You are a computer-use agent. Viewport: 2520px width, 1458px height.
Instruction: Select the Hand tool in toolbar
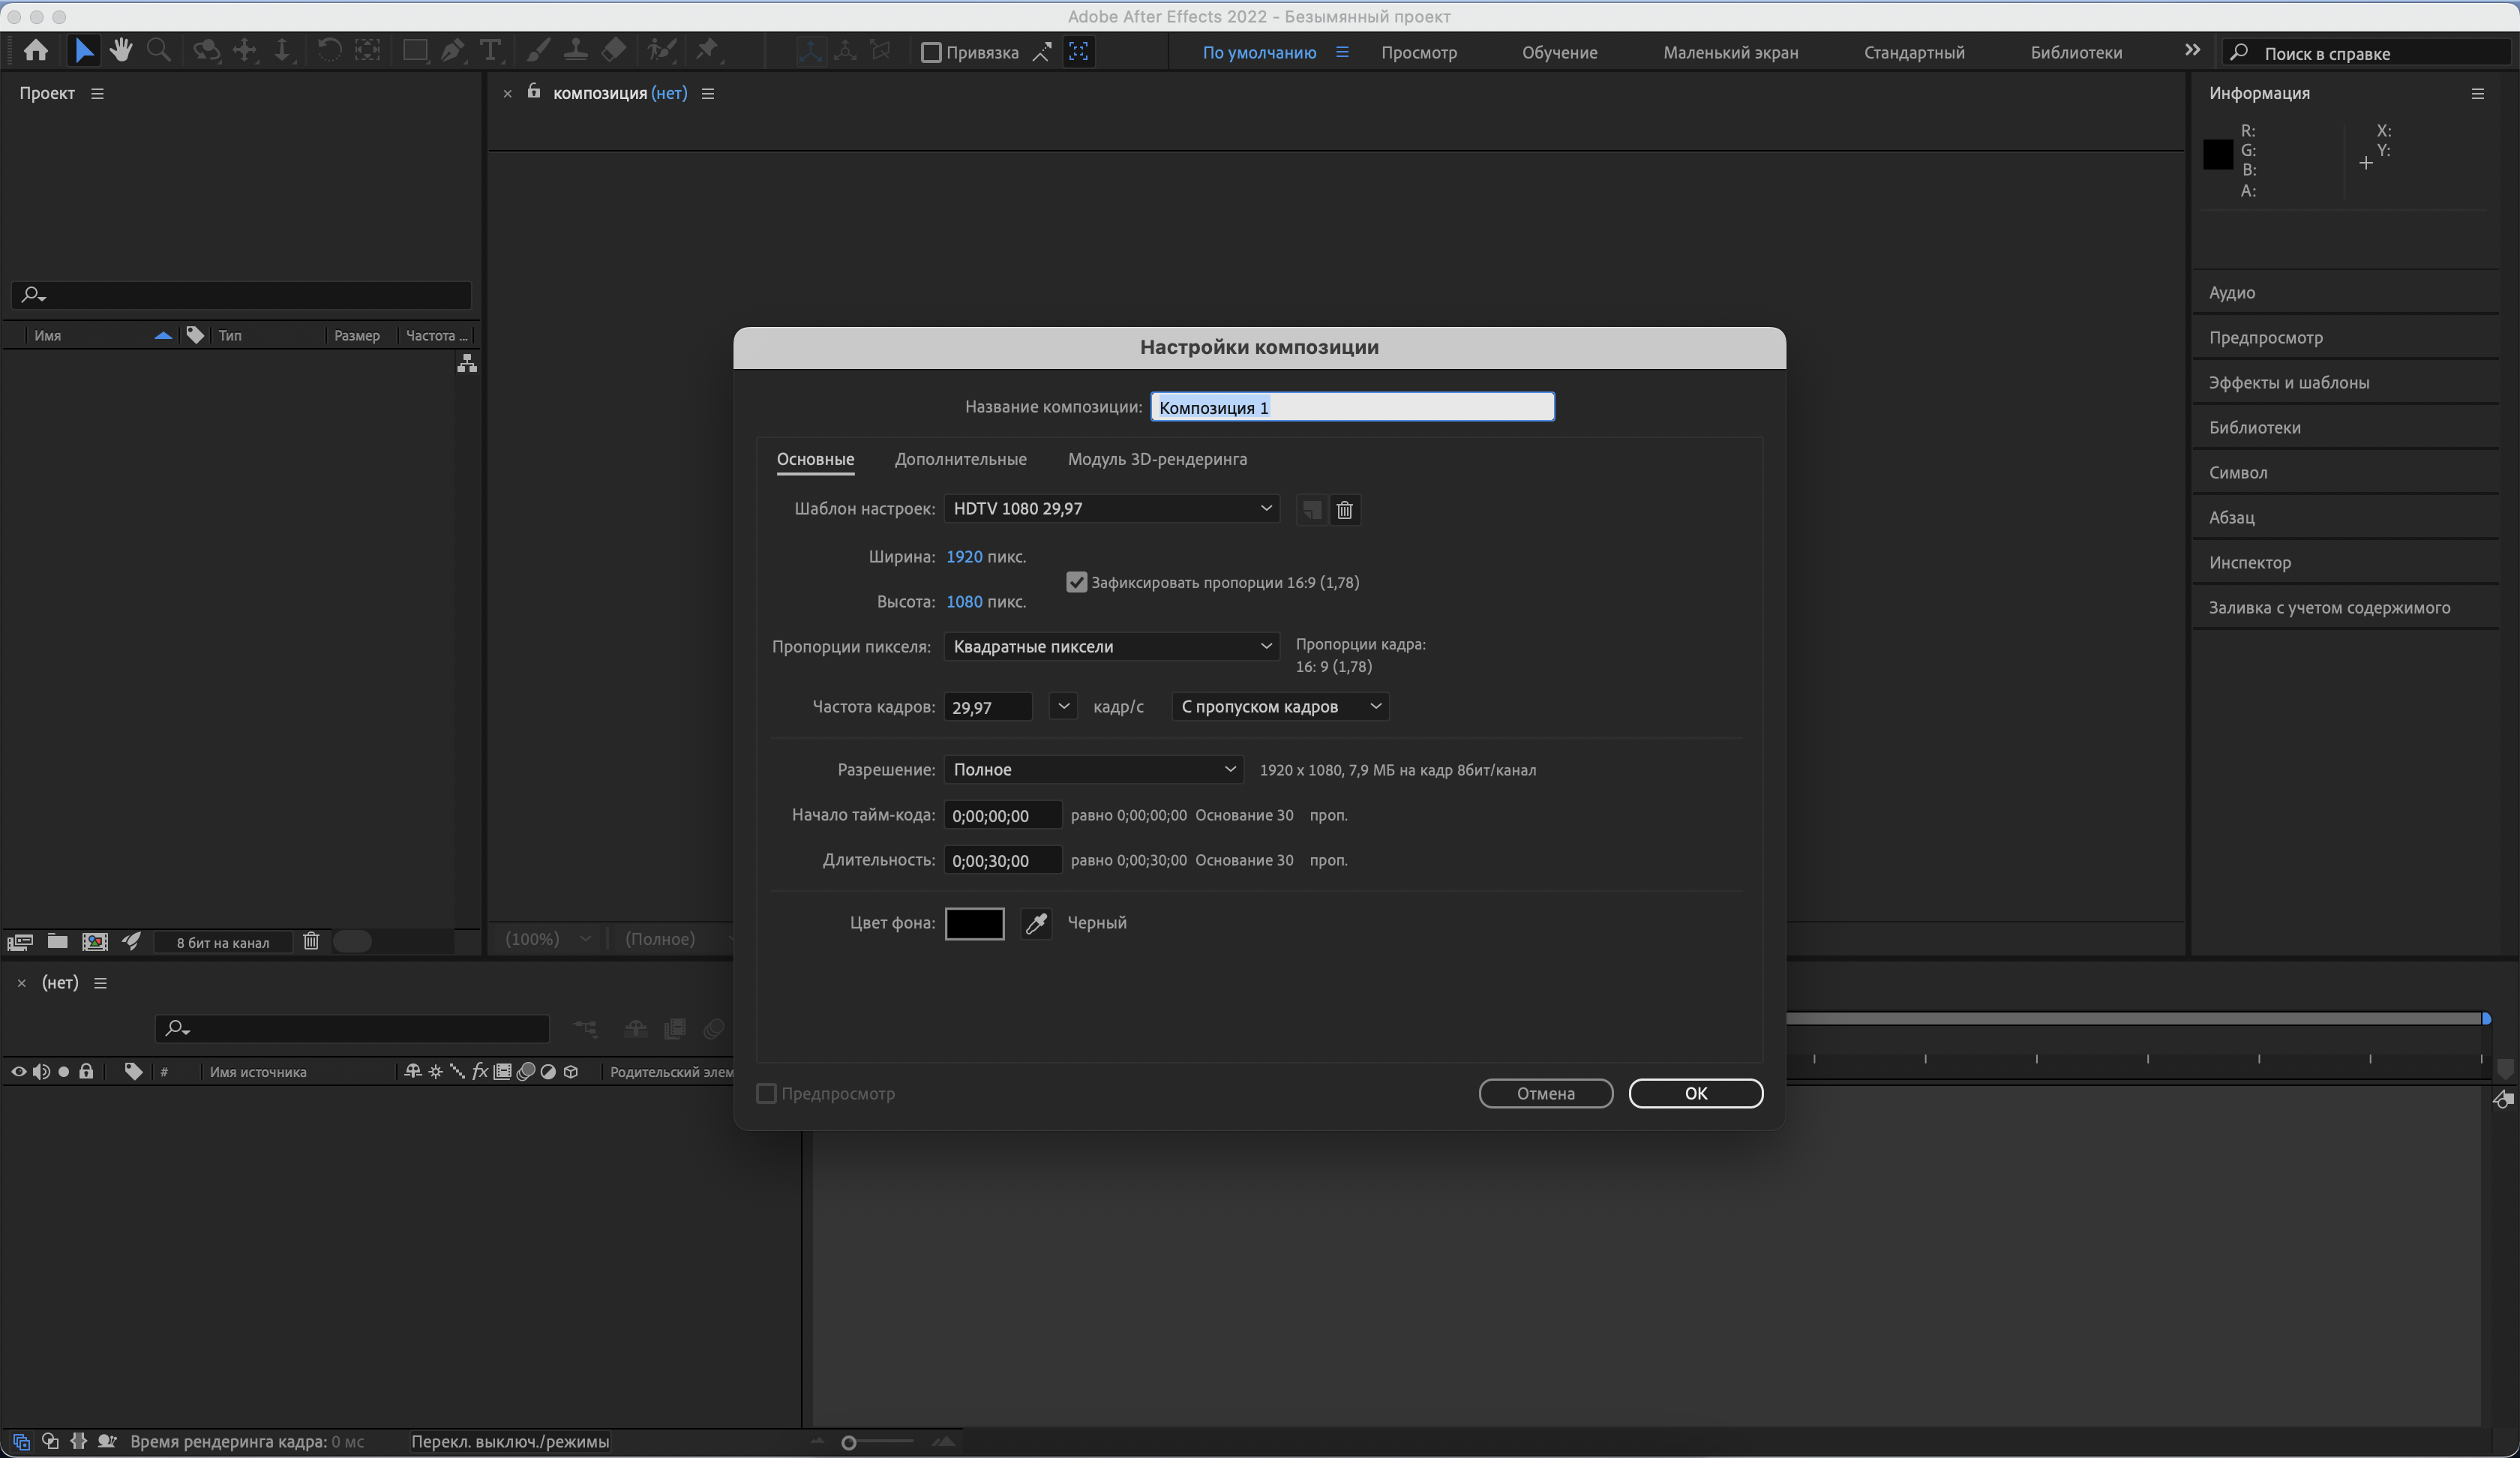pos(121,50)
